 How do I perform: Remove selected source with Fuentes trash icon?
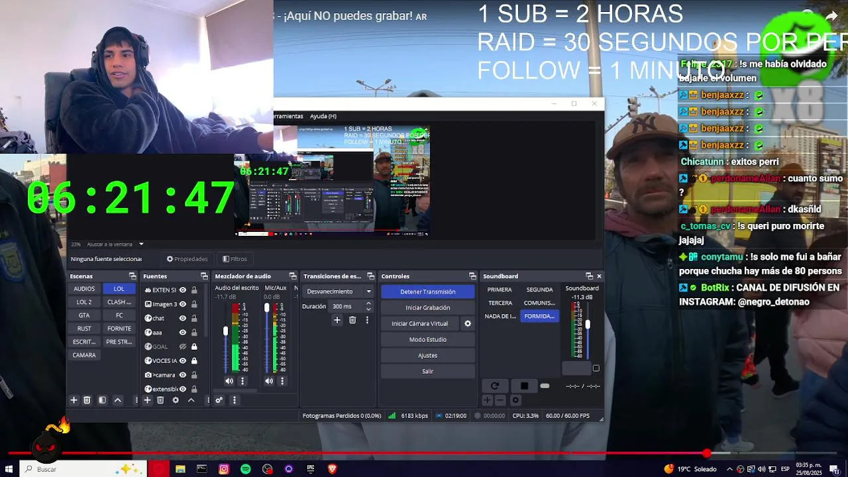click(160, 400)
